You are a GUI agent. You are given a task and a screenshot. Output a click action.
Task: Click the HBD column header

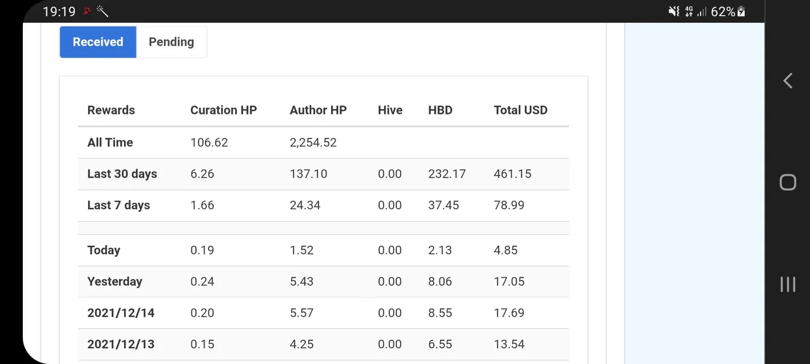(x=440, y=110)
